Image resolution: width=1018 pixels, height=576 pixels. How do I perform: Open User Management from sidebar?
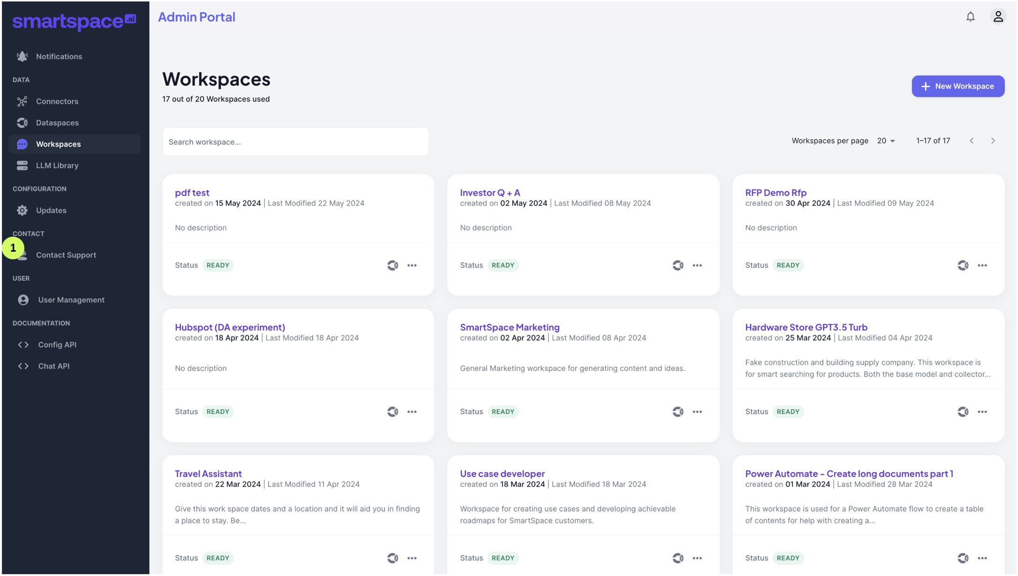coord(71,300)
